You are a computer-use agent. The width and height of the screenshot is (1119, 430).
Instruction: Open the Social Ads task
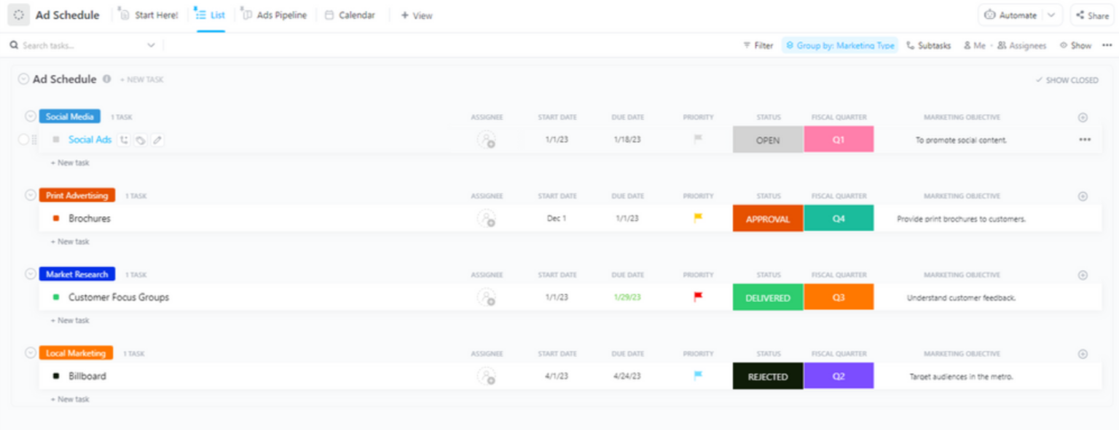(x=90, y=139)
